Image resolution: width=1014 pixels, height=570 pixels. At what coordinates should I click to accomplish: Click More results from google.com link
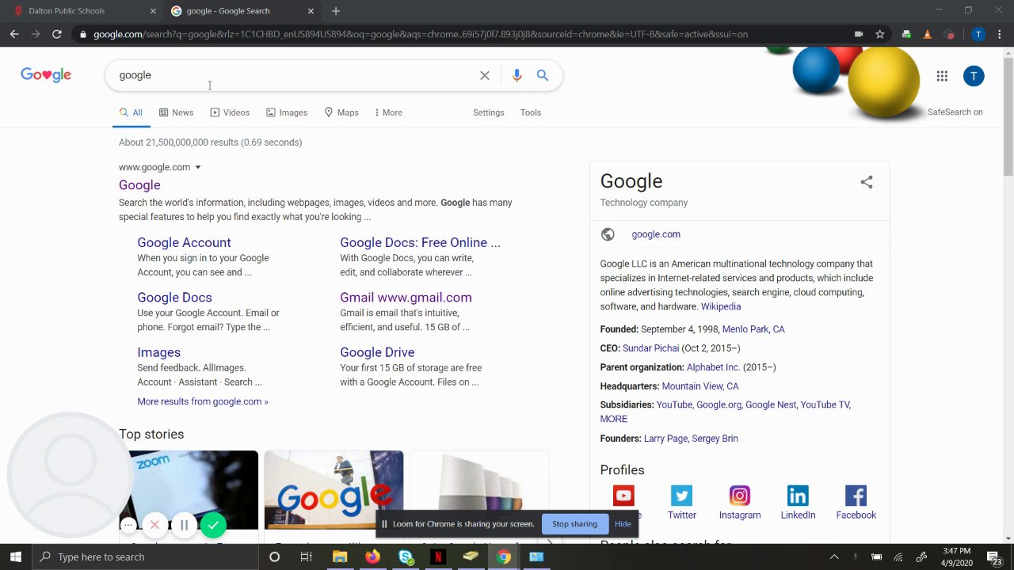[x=203, y=401]
